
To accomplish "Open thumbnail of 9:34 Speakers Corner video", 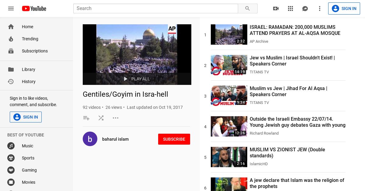I will 229,96.
